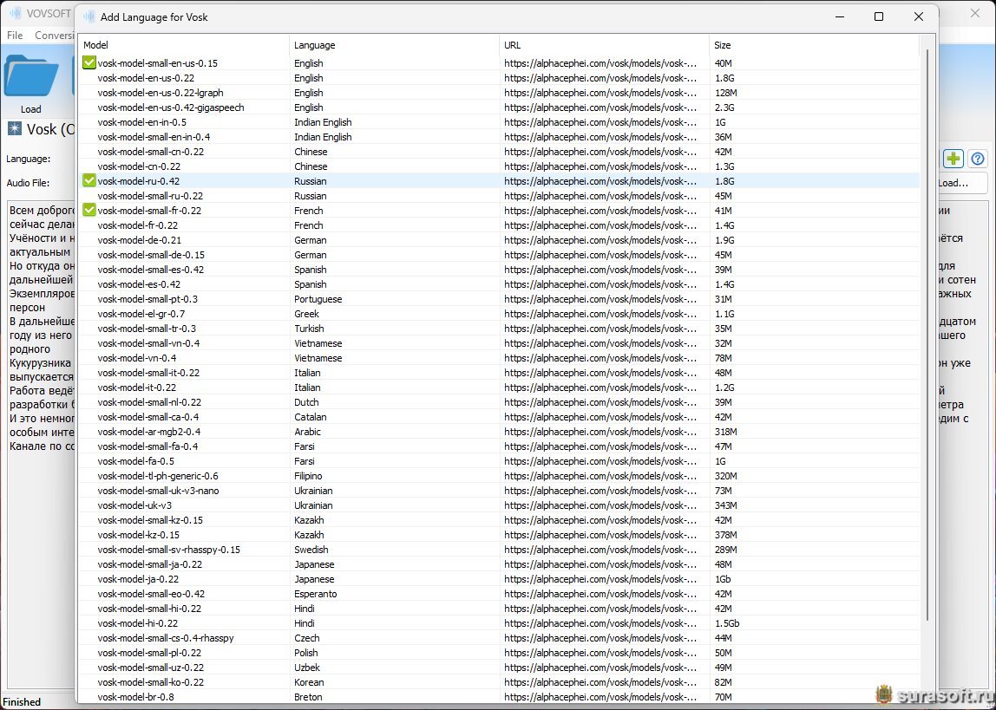Viewport: 996px width, 710px height.
Task: Select vosk-model-small-kz-0.15 row
Action: coord(499,519)
